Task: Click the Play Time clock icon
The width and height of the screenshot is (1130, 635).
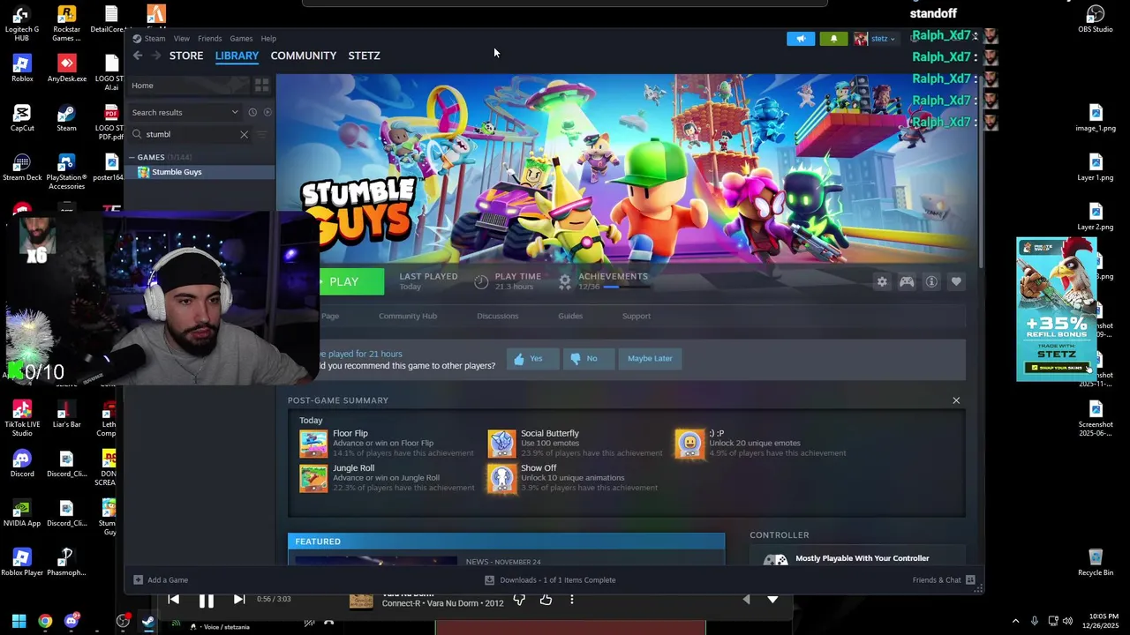Action: (x=481, y=281)
